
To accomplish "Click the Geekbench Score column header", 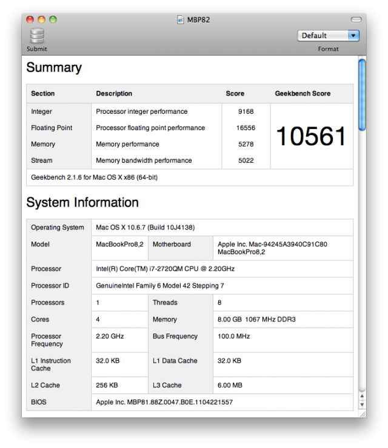I will 303,93.
